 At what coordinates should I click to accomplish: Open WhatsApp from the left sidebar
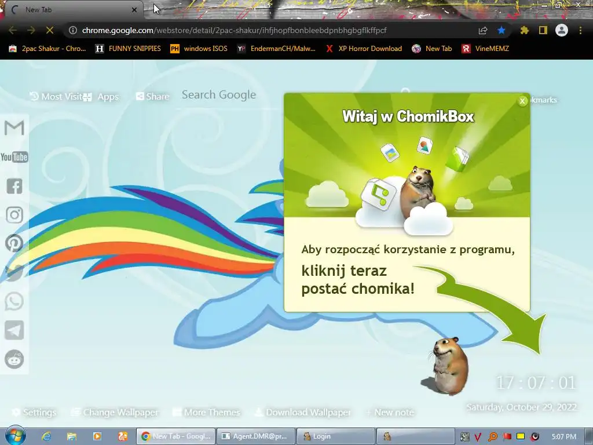point(14,301)
